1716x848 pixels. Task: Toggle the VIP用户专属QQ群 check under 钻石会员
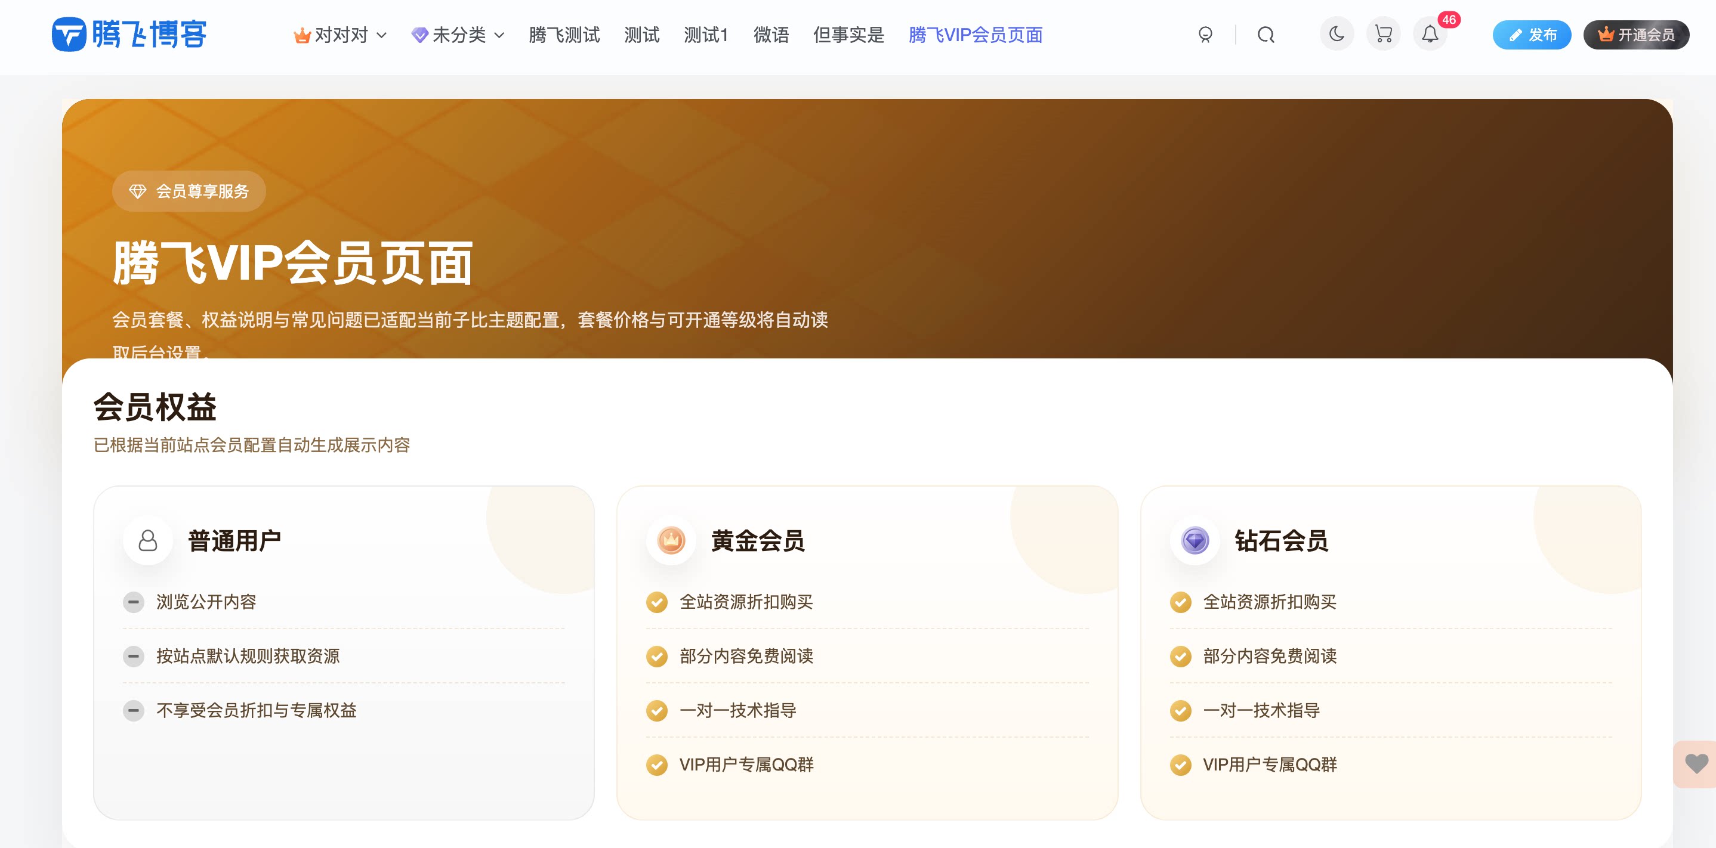(x=1181, y=765)
